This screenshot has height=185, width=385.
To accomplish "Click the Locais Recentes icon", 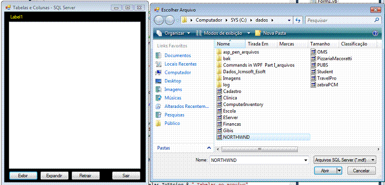I will [x=159, y=64].
